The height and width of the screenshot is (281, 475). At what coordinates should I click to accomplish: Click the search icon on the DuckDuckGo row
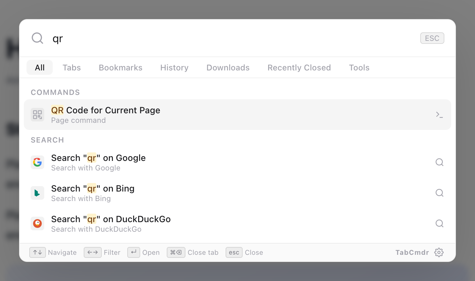click(440, 224)
